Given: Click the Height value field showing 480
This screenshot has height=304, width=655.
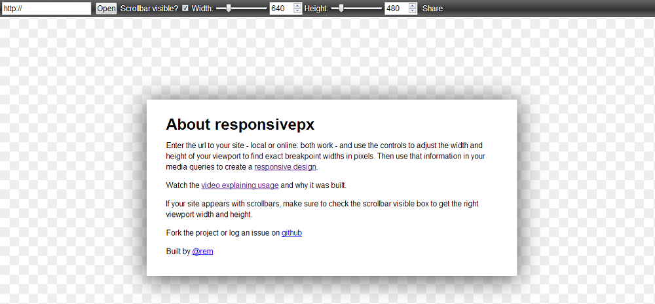Looking at the screenshot, I should pyautogui.click(x=395, y=9).
